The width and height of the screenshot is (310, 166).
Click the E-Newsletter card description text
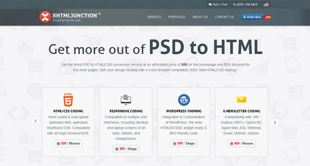[x=241, y=125]
